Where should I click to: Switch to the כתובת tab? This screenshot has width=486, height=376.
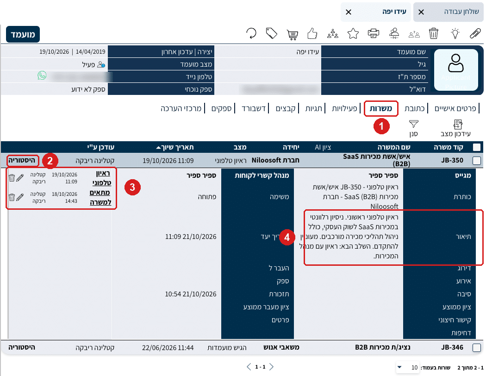click(x=414, y=108)
